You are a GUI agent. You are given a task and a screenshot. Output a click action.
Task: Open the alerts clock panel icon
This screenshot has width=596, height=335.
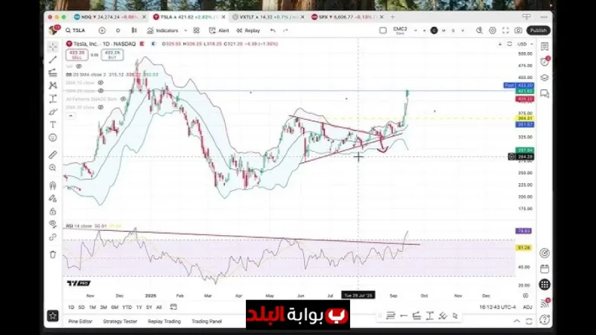click(545, 62)
